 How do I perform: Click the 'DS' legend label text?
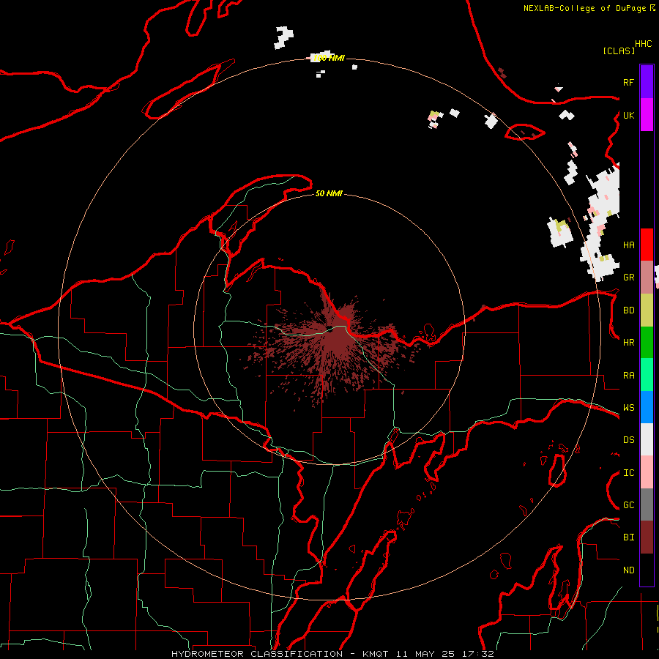pyautogui.click(x=628, y=439)
